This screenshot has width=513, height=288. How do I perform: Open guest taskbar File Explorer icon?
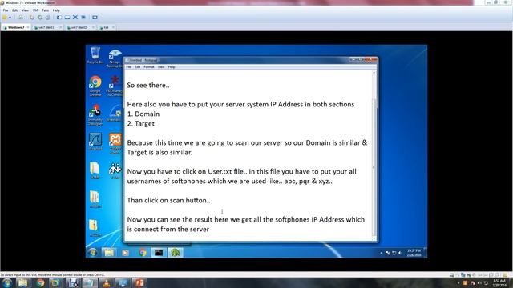(109, 253)
